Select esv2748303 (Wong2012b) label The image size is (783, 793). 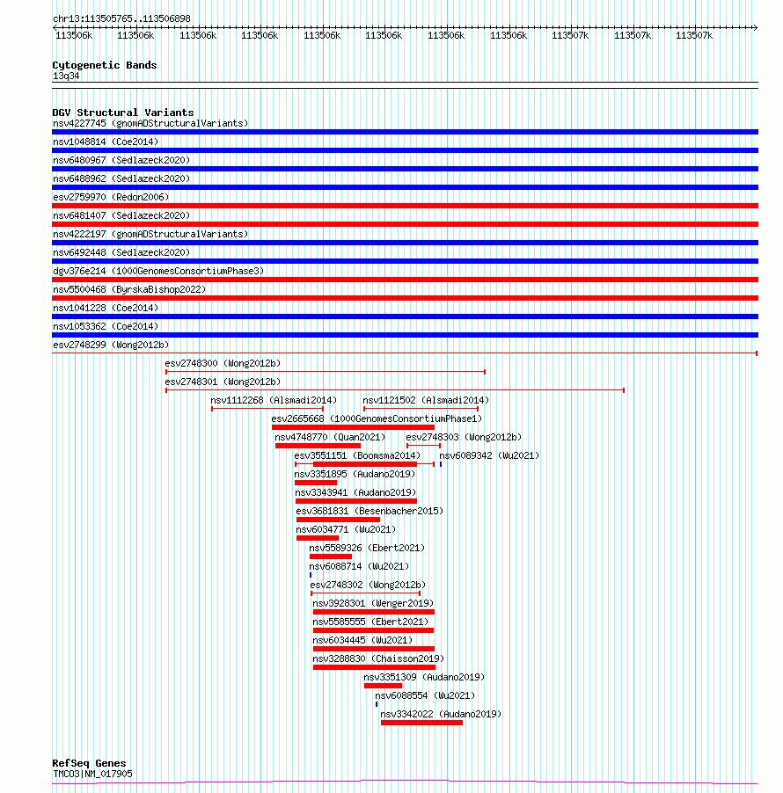click(464, 438)
